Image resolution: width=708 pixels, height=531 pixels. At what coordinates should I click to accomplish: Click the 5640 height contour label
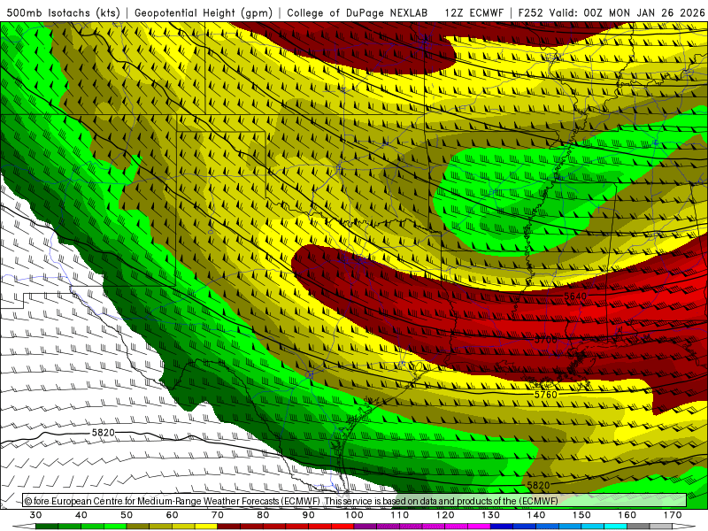point(575,296)
